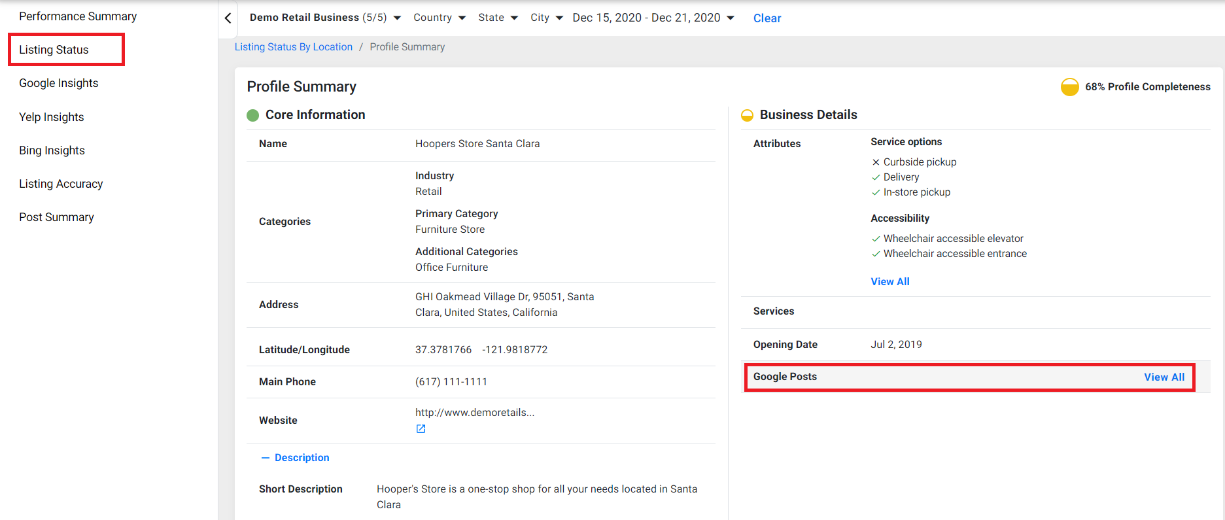Click the Google Posts row label
1225x520 pixels.
pyautogui.click(x=785, y=377)
